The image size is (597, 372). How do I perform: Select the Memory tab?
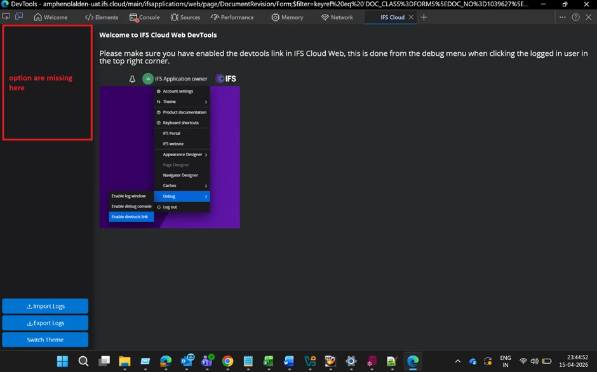[288, 17]
